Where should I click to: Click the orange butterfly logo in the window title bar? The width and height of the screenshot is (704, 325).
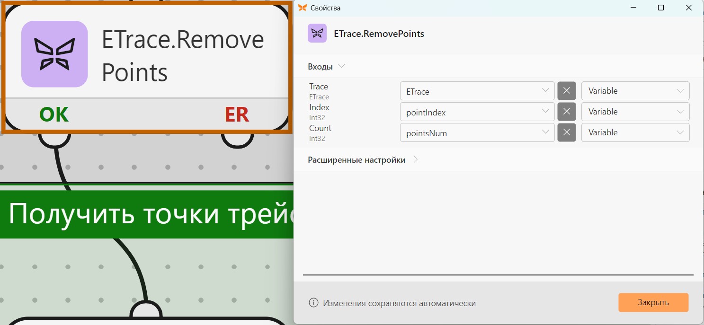point(302,8)
